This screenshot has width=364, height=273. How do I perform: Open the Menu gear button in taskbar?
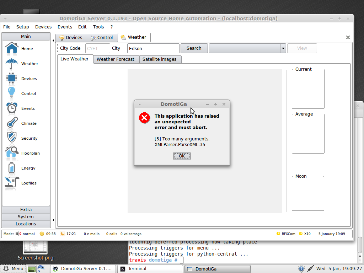[13, 269]
